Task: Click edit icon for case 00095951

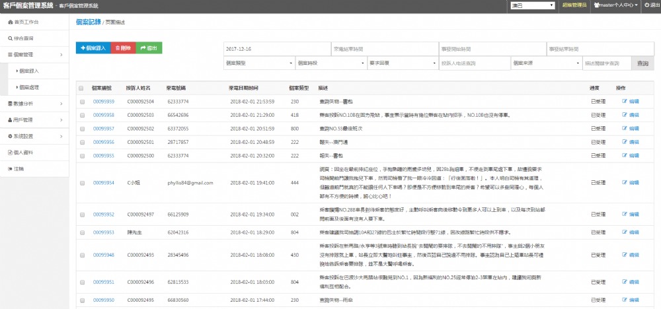Action: coord(625,282)
